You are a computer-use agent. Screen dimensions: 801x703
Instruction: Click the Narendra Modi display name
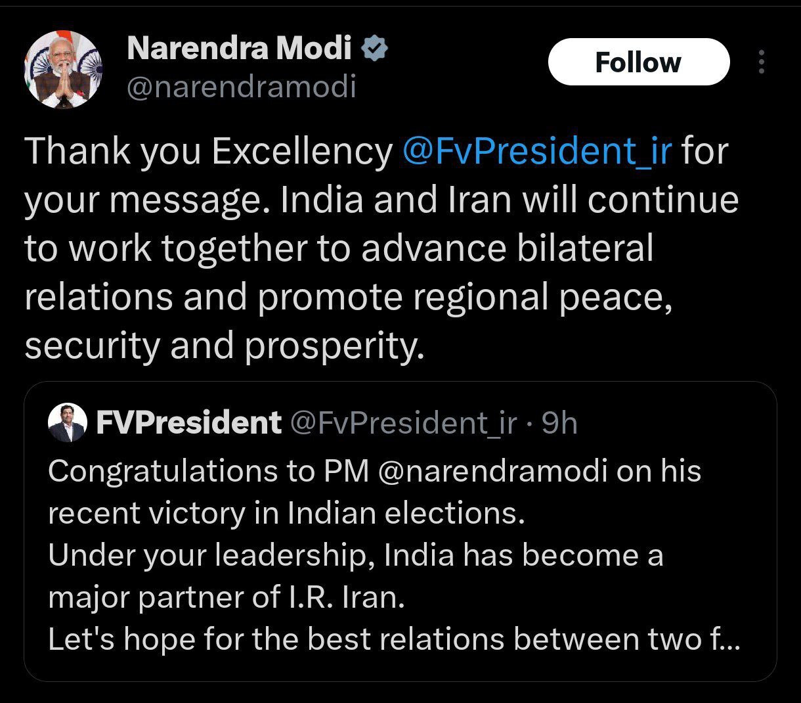(239, 49)
